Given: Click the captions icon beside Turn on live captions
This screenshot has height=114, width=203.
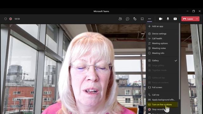Looking at the screenshot, I should pyautogui.click(x=149, y=104).
